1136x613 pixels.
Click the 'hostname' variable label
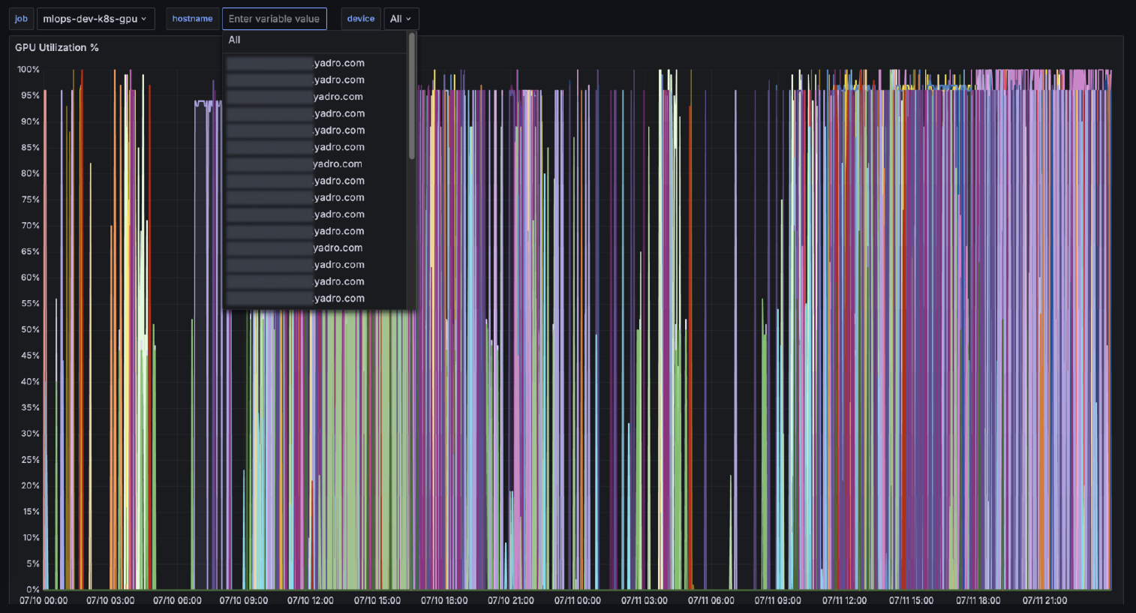(x=192, y=19)
